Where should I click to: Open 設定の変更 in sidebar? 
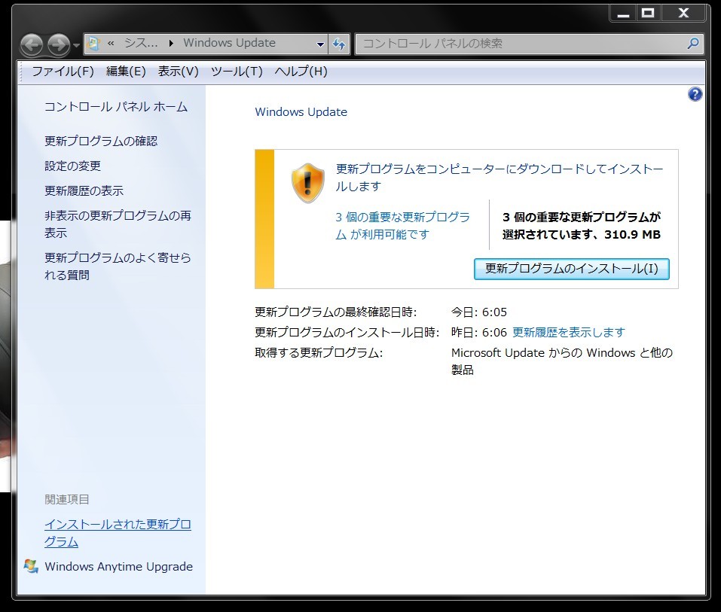pos(72,166)
